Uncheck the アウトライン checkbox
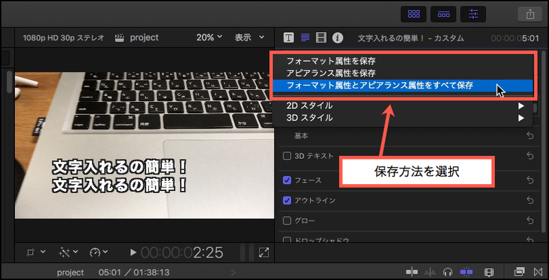 point(288,201)
